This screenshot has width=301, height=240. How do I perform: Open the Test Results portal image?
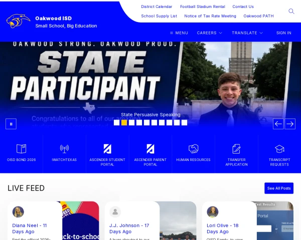tap(275, 220)
